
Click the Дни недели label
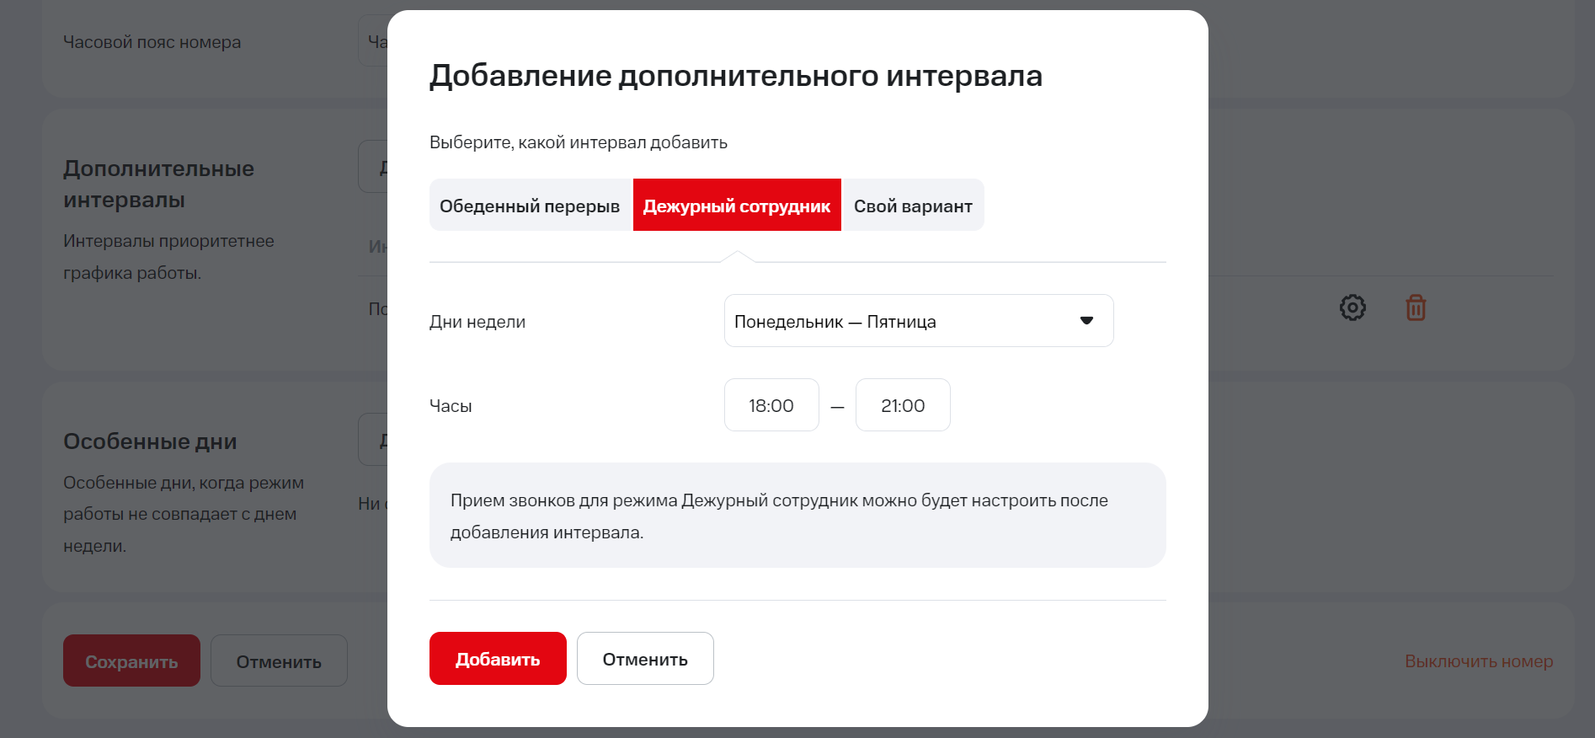click(477, 322)
